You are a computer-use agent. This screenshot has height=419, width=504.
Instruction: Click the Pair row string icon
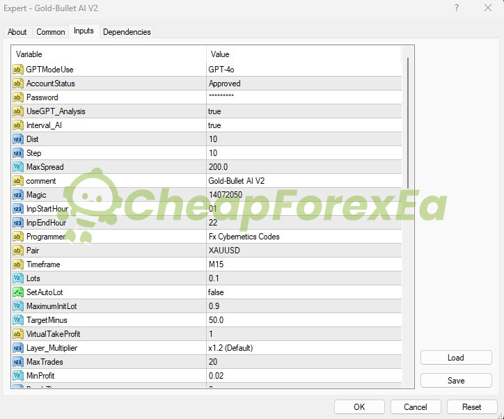pos(17,251)
